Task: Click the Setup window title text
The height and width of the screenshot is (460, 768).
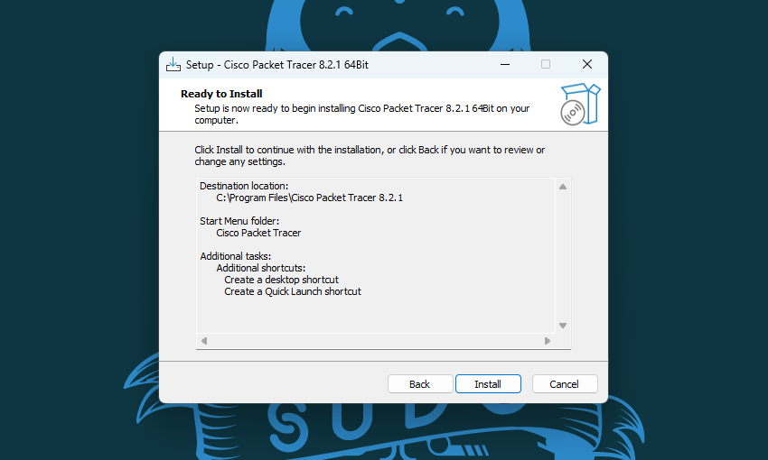Action: [277, 65]
